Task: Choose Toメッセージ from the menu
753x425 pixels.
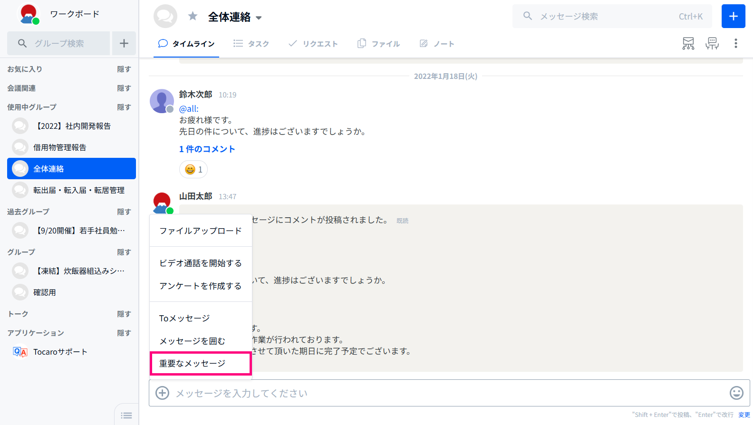Action: point(201,319)
